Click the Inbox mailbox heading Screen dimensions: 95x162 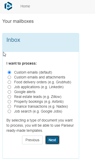(x=13, y=40)
